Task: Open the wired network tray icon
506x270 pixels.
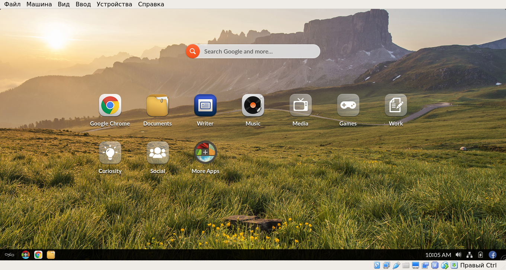Action: click(x=470, y=255)
